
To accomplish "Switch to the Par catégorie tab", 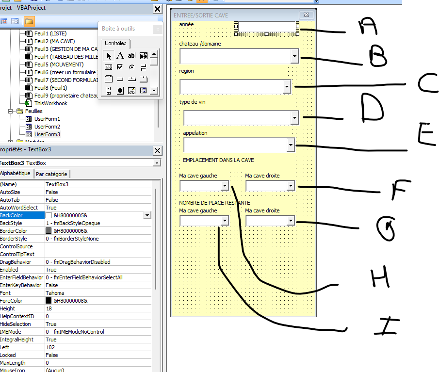I will (52, 174).
